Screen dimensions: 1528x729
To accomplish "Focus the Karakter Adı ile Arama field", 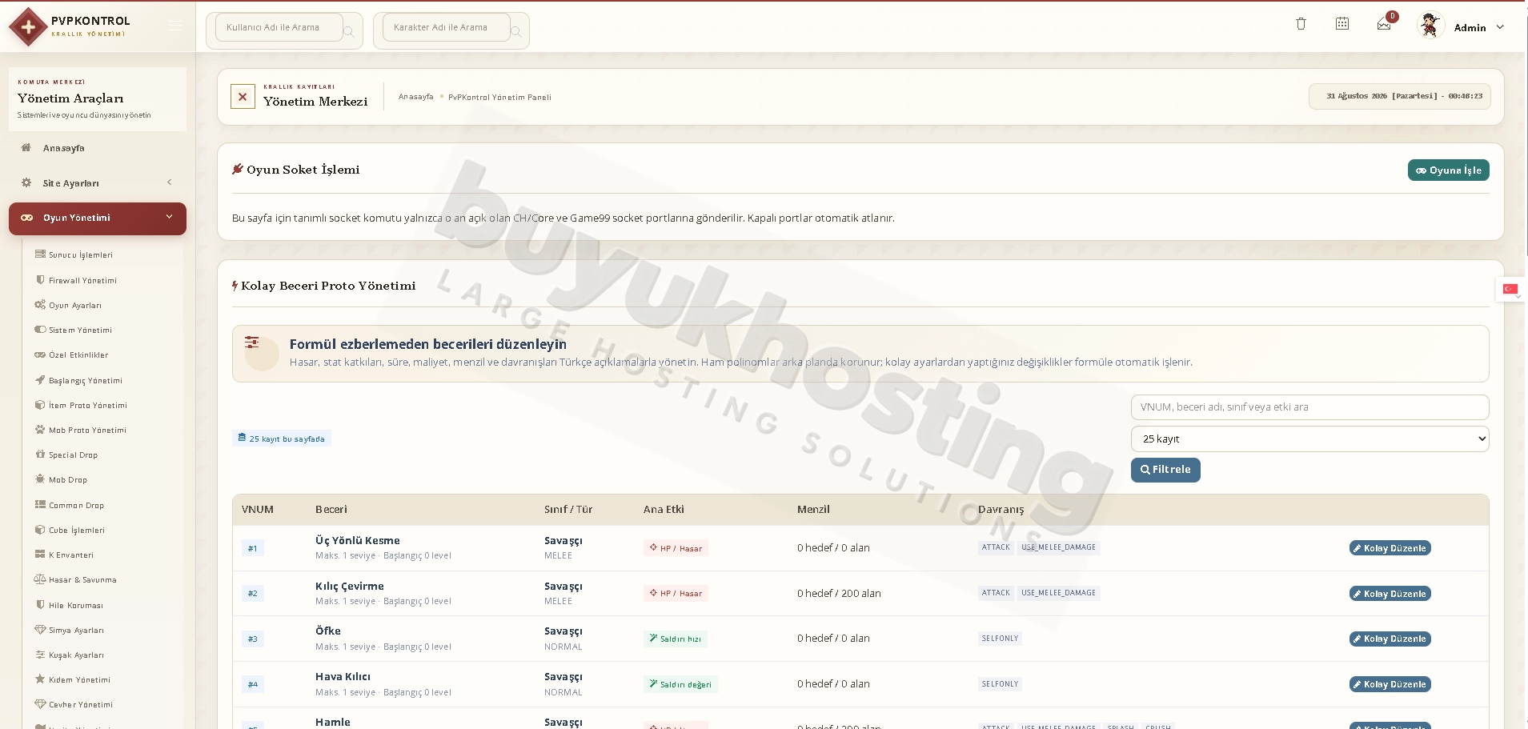I will click(446, 27).
